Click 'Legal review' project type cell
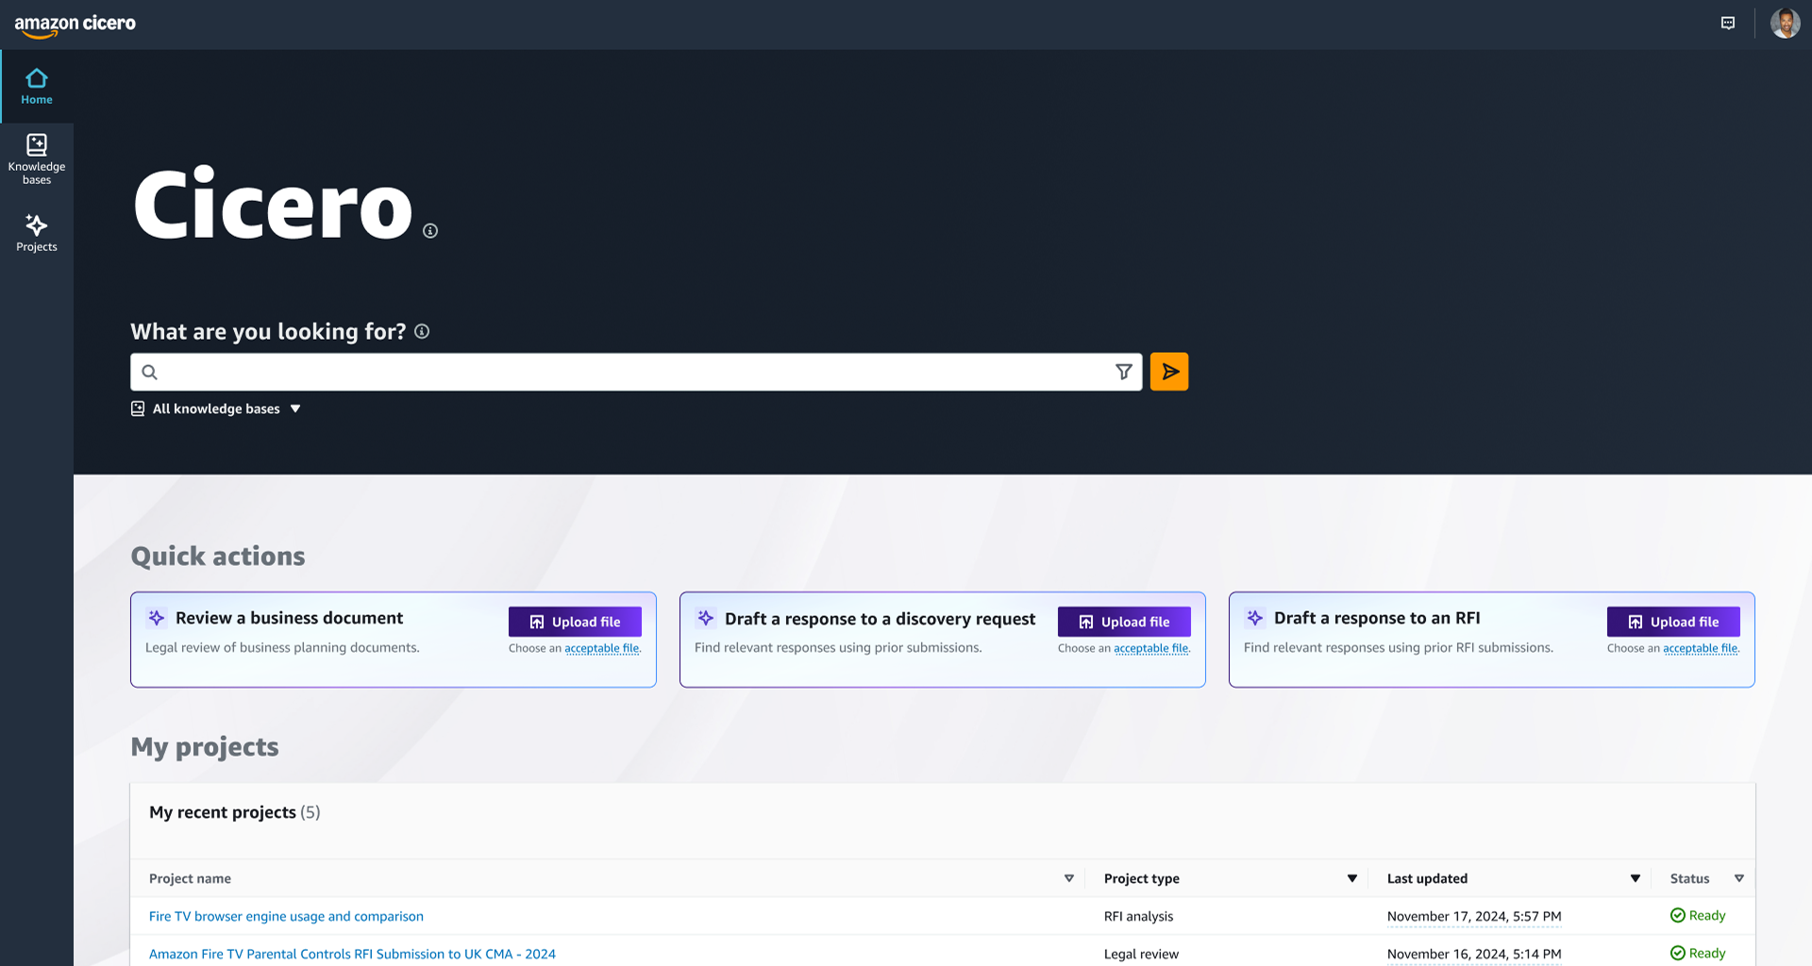The height and width of the screenshot is (966, 1812). (x=1141, y=954)
